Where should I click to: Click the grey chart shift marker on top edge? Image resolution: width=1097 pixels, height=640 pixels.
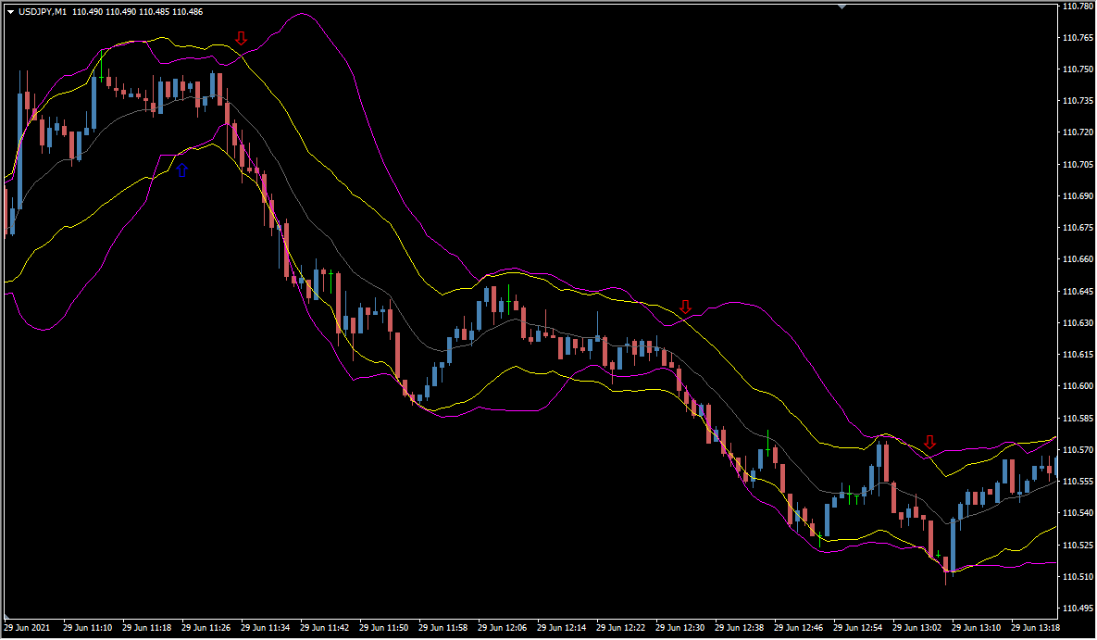(842, 6)
